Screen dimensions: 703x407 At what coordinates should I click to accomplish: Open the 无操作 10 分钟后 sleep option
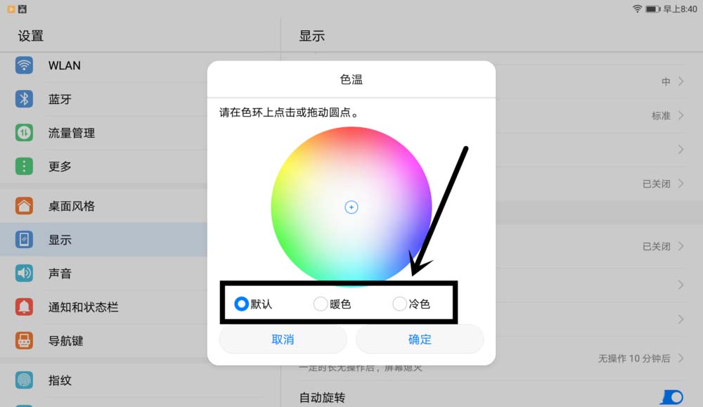[640, 358]
